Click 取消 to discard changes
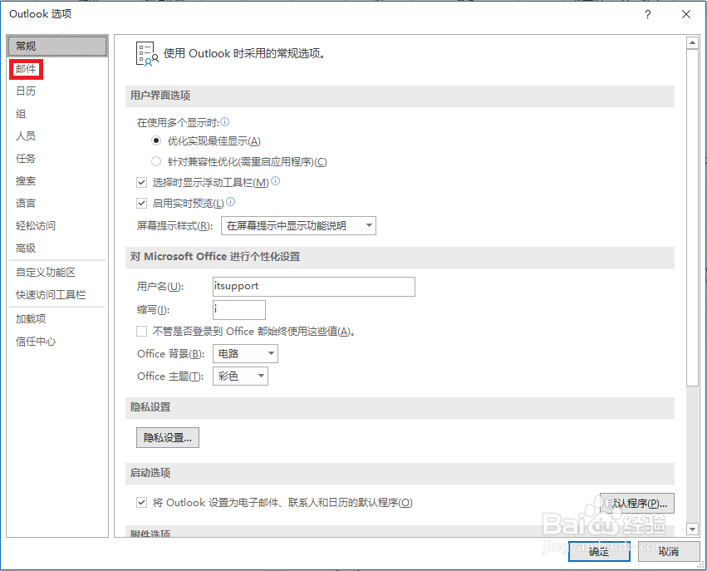The width and height of the screenshot is (707, 571). (x=669, y=551)
